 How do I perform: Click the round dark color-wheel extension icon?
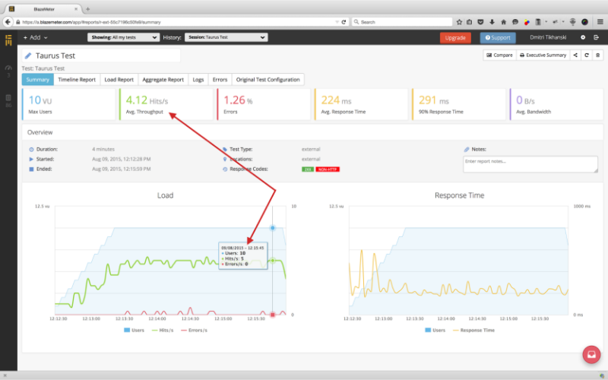coord(584,22)
